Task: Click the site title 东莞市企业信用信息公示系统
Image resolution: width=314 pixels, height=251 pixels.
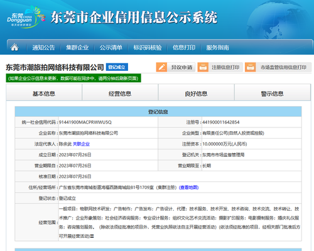Action: [x=134, y=18]
